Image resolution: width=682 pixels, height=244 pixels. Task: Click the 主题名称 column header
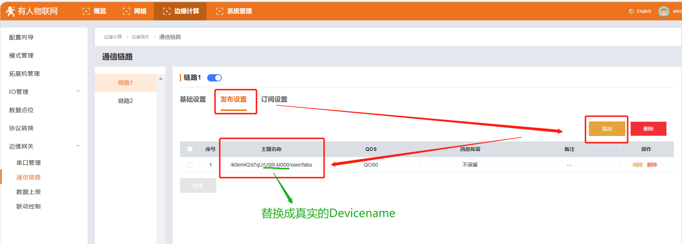pyautogui.click(x=272, y=149)
